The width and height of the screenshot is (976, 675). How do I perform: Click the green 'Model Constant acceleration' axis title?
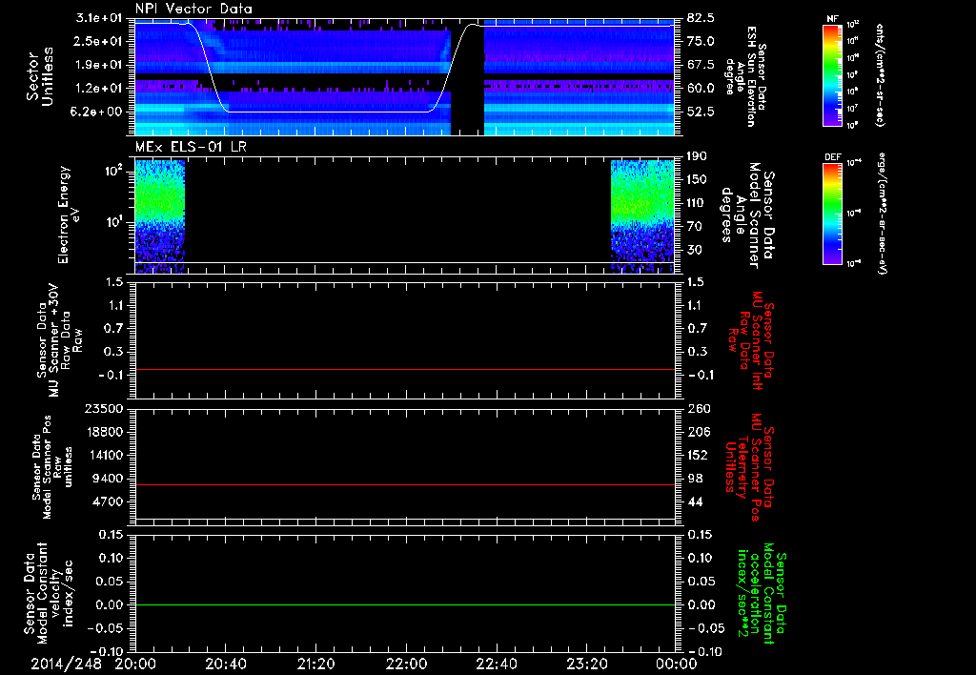coord(762,593)
